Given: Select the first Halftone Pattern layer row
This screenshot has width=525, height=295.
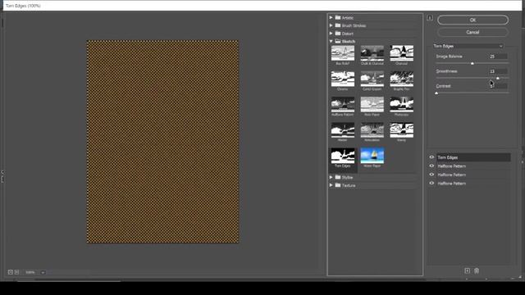Looking at the screenshot, I should tap(473, 166).
